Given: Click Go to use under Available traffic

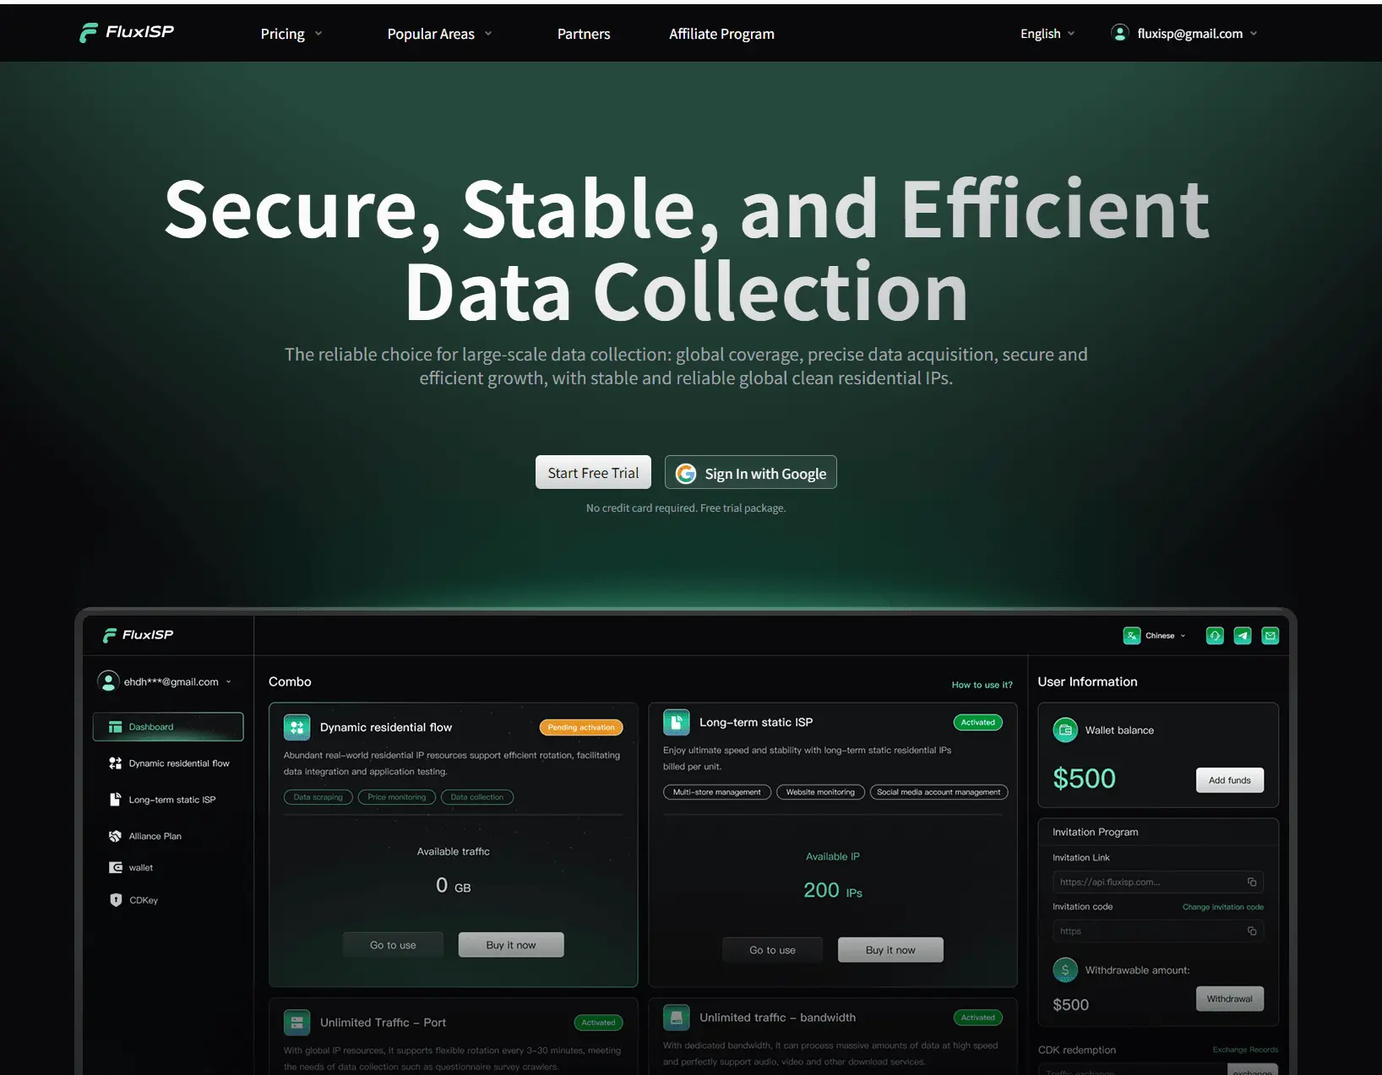Looking at the screenshot, I should tap(393, 945).
